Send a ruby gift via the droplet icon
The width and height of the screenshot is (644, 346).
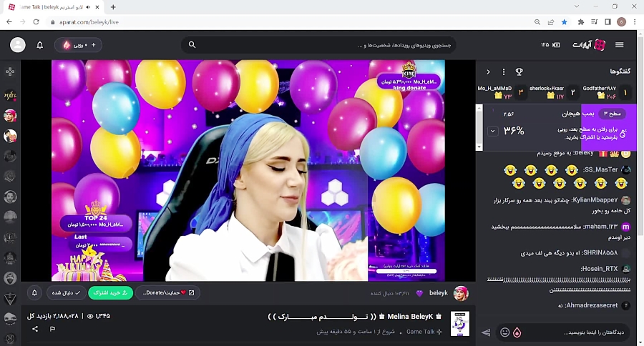coord(517,332)
